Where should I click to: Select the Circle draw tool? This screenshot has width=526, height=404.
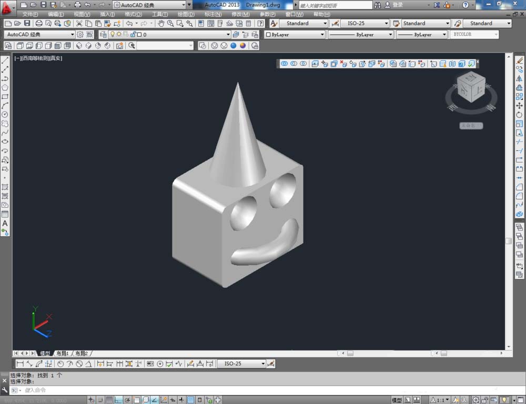point(5,115)
